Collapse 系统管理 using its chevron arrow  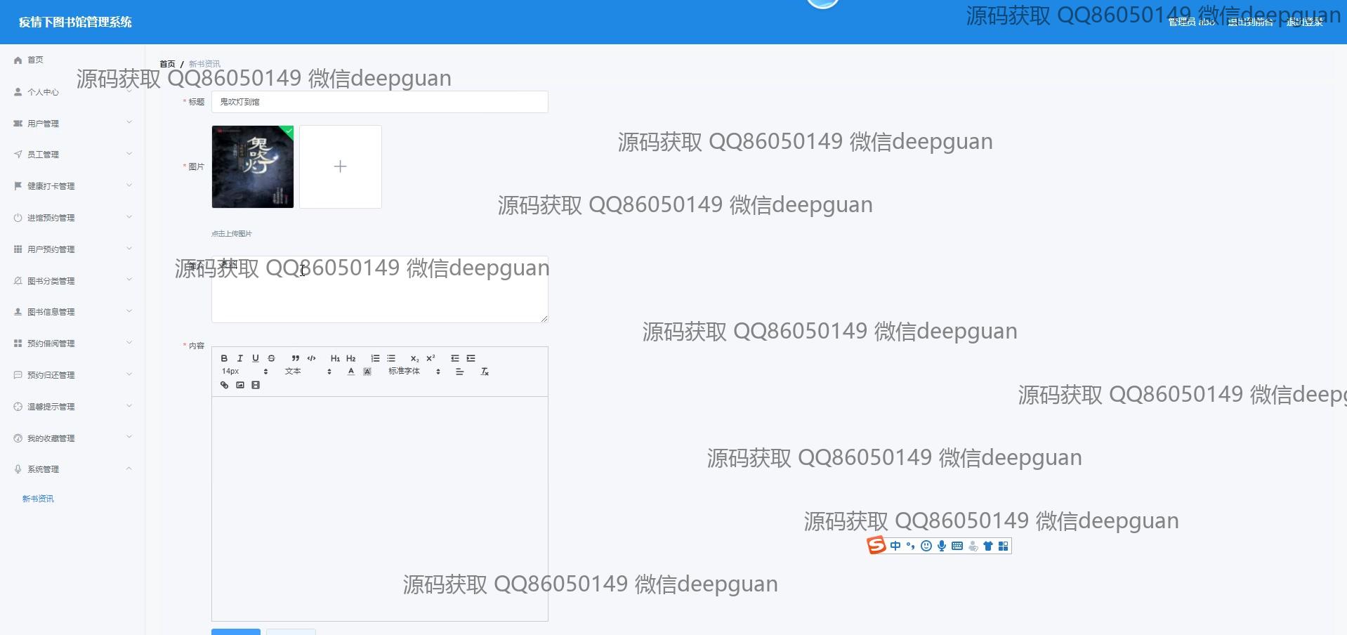tap(129, 469)
